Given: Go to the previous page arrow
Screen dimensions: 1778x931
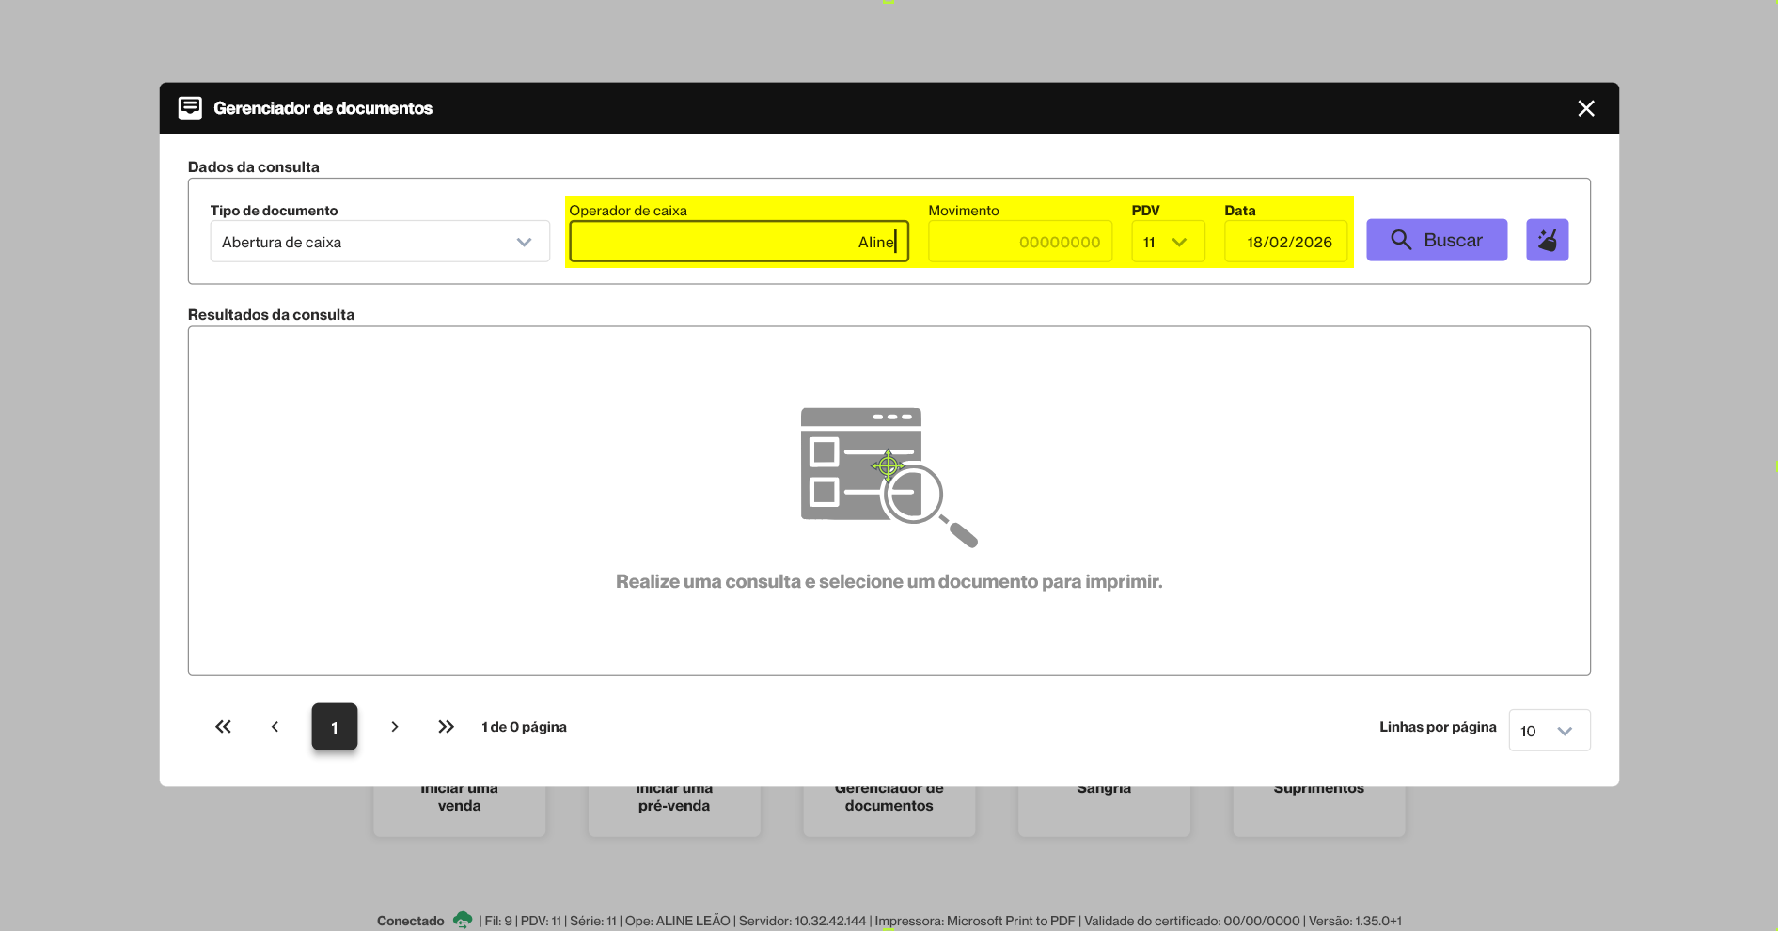Looking at the screenshot, I should tap(275, 727).
